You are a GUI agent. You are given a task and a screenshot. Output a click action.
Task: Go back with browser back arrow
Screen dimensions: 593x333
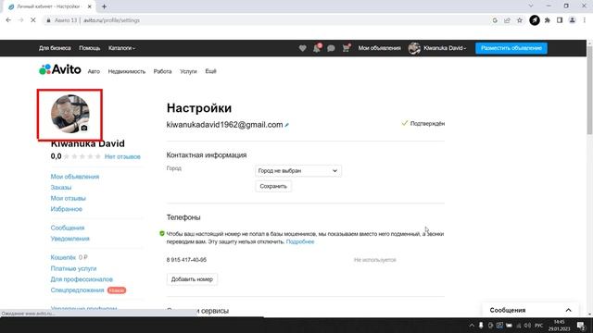(8, 20)
